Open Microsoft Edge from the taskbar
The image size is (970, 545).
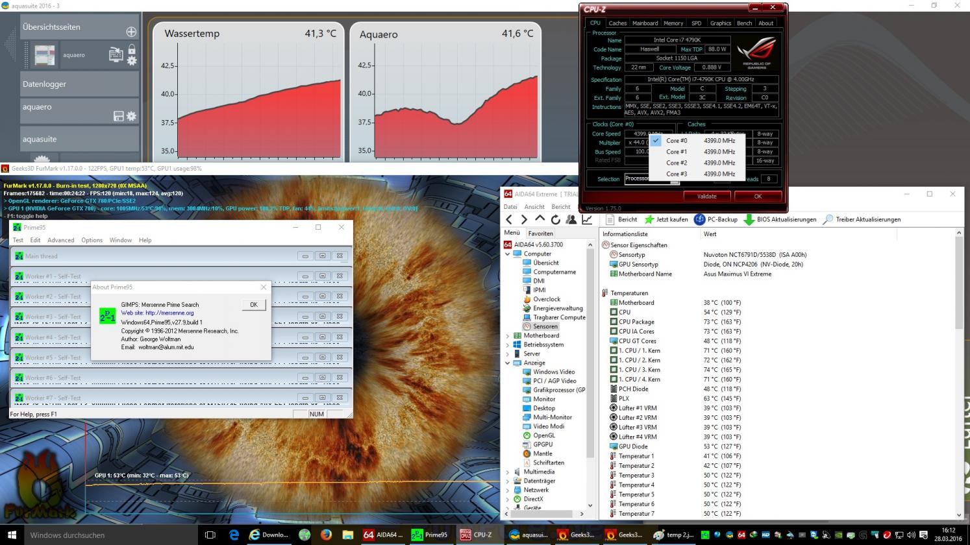[234, 535]
